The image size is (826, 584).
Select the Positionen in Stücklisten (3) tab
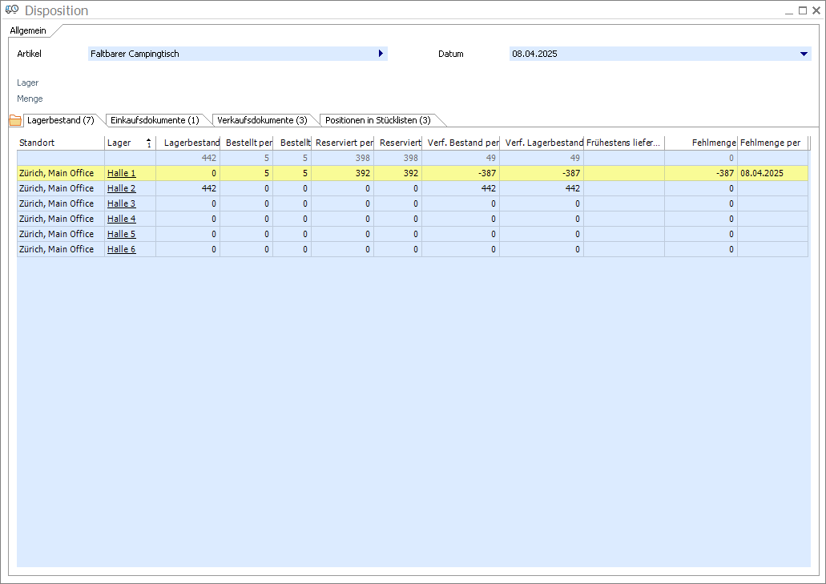(377, 120)
